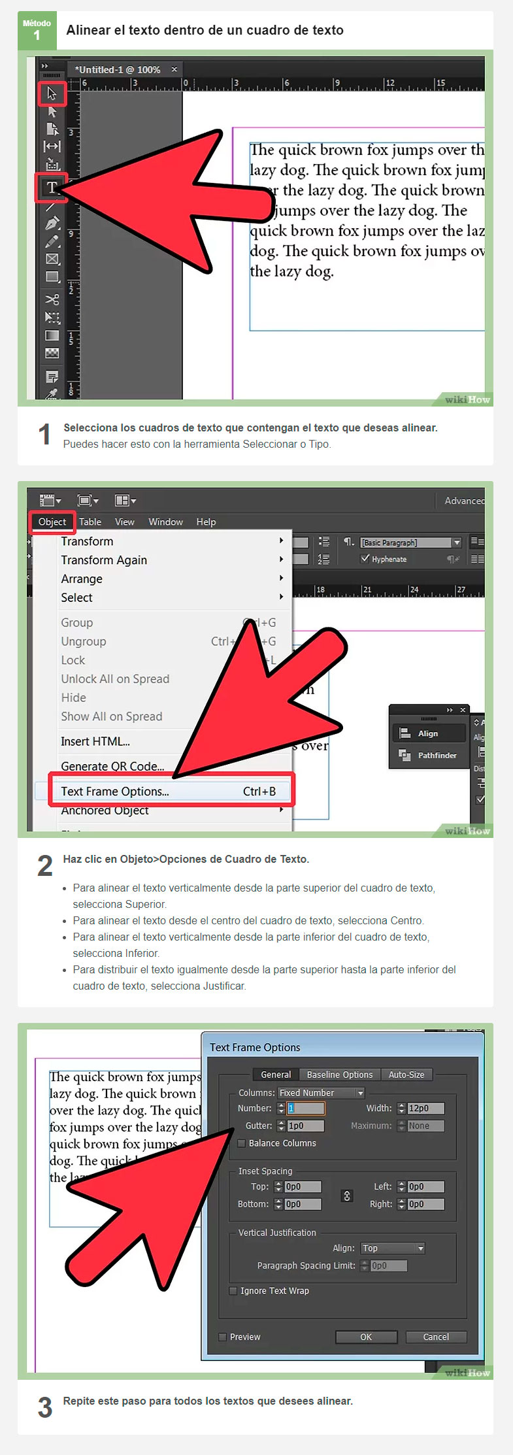Viewport: 513px width, 1455px height.
Task: Click the Left inset spacing field
Action: (426, 1187)
